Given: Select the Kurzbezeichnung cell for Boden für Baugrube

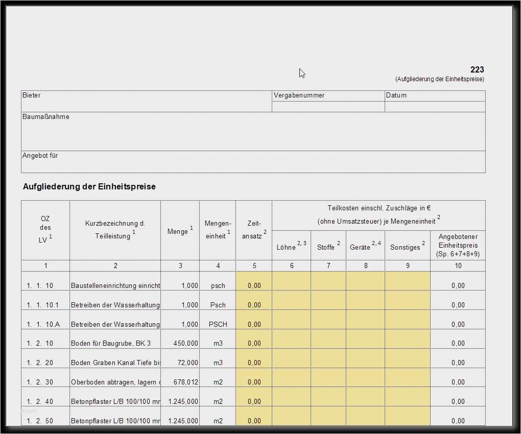Looking at the screenshot, I should click(x=115, y=343).
